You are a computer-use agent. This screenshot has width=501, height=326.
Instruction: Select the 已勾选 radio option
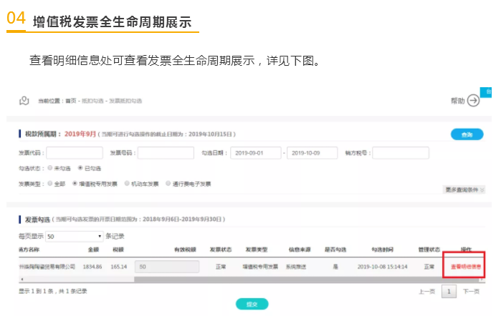coord(80,168)
